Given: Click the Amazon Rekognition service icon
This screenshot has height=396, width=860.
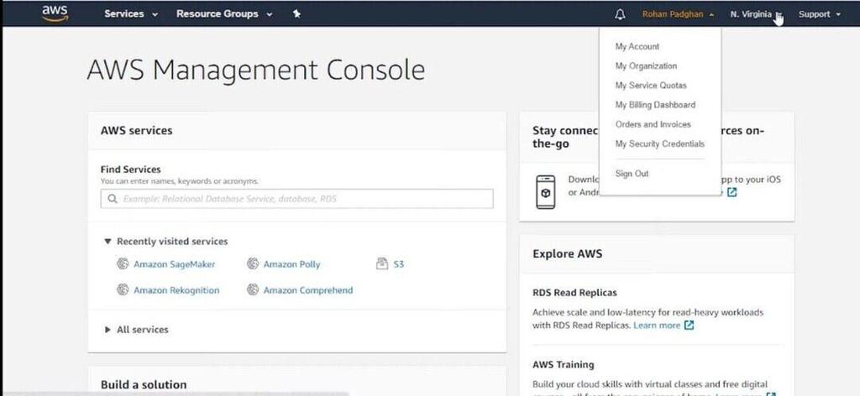Looking at the screenshot, I should tap(123, 290).
